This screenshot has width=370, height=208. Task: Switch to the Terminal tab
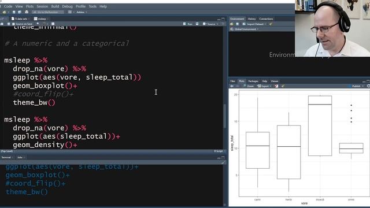tap(6, 157)
